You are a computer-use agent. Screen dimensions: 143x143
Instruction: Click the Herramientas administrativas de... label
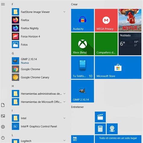[41, 94]
